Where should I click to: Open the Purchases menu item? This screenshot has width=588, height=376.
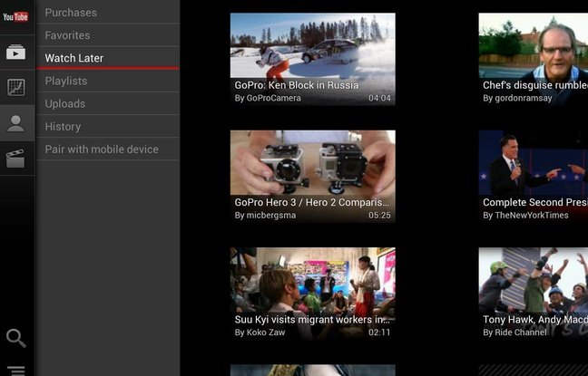click(108, 13)
